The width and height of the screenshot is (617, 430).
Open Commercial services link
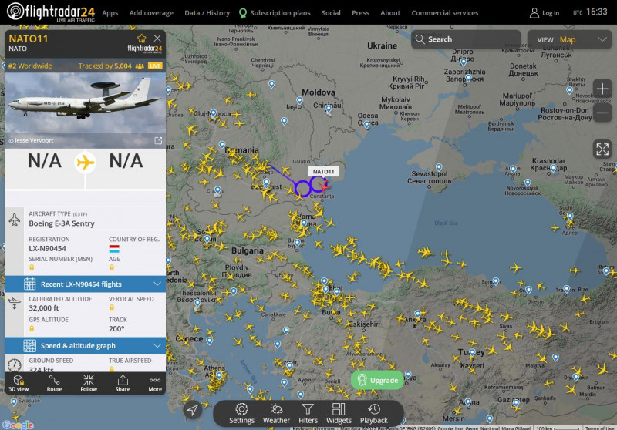[445, 13]
